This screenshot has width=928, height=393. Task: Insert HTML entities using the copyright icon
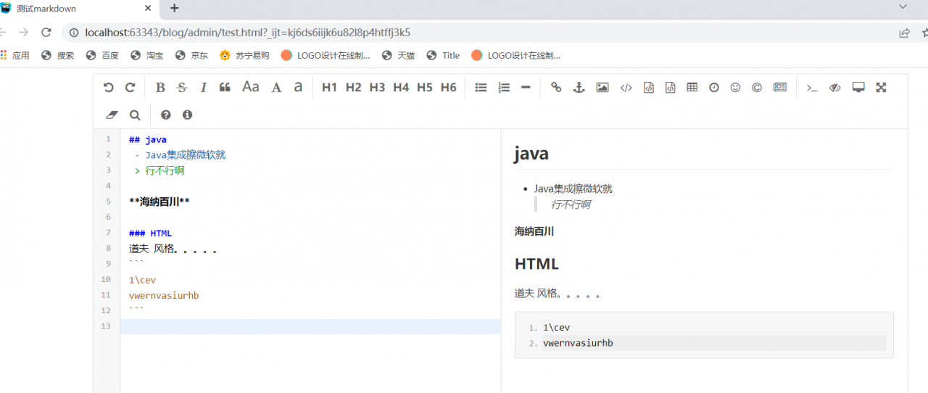757,88
